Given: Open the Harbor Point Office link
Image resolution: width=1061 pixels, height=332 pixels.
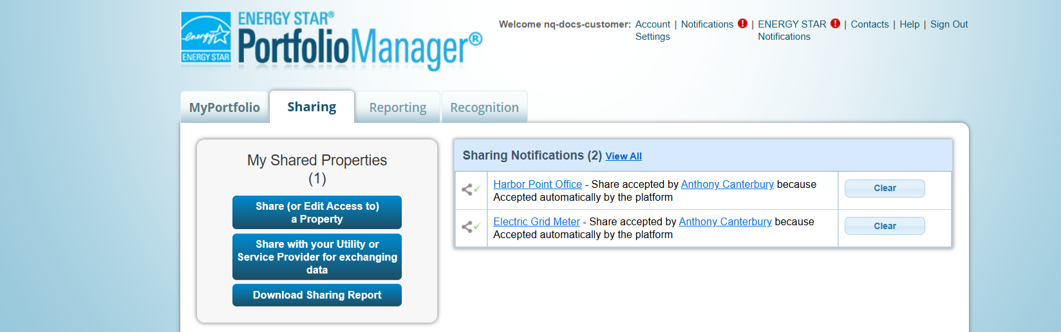Looking at the screenshot, I should [538, 185].
